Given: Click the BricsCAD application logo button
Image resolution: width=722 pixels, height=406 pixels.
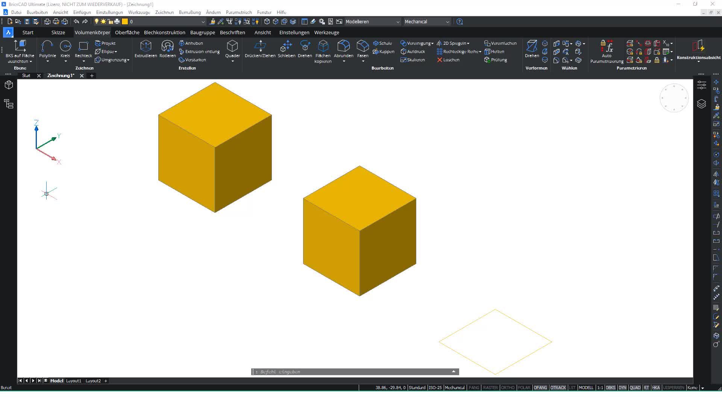Looking at the screenshot, I should 8,32.
